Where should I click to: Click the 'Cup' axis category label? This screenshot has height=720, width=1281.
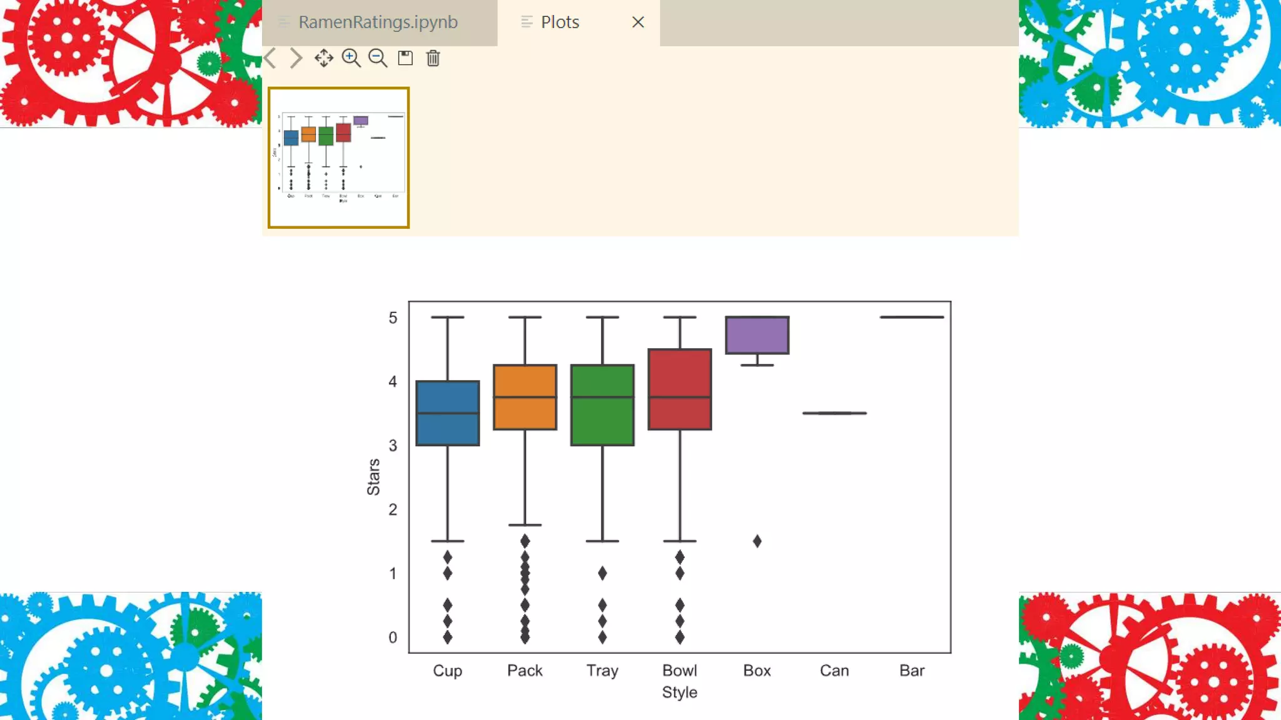pyautogui.click(x=448, y=671)
